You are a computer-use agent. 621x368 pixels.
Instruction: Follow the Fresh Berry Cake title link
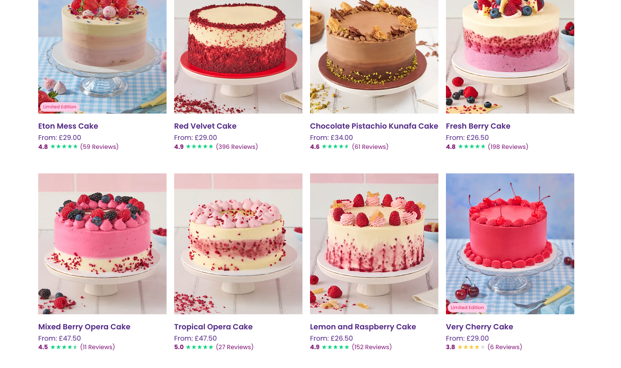(478, 126)
